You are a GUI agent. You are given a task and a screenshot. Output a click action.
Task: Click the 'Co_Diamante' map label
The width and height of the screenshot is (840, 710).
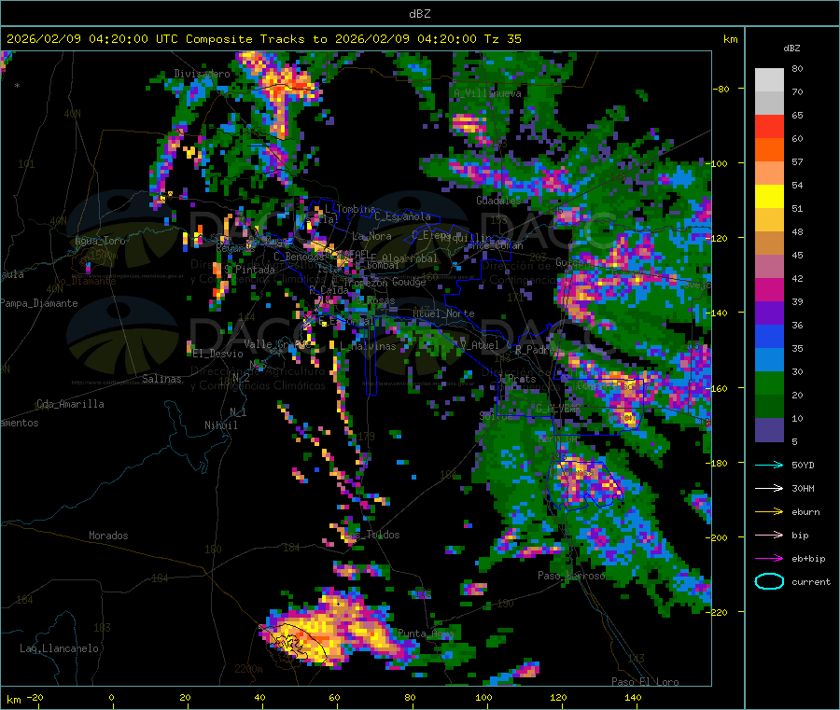(x=85, y=281)
